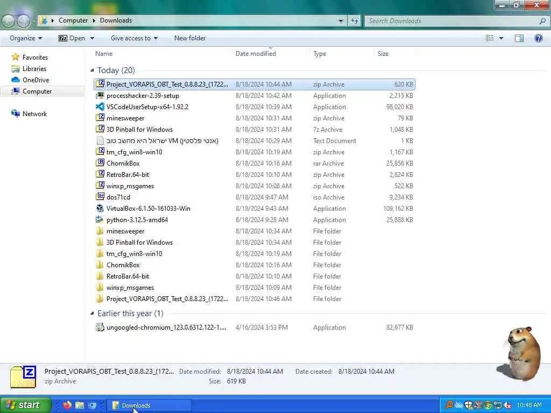Click the python-3.12.5-amd64 installer icon
551x413 pixels.
100,219
